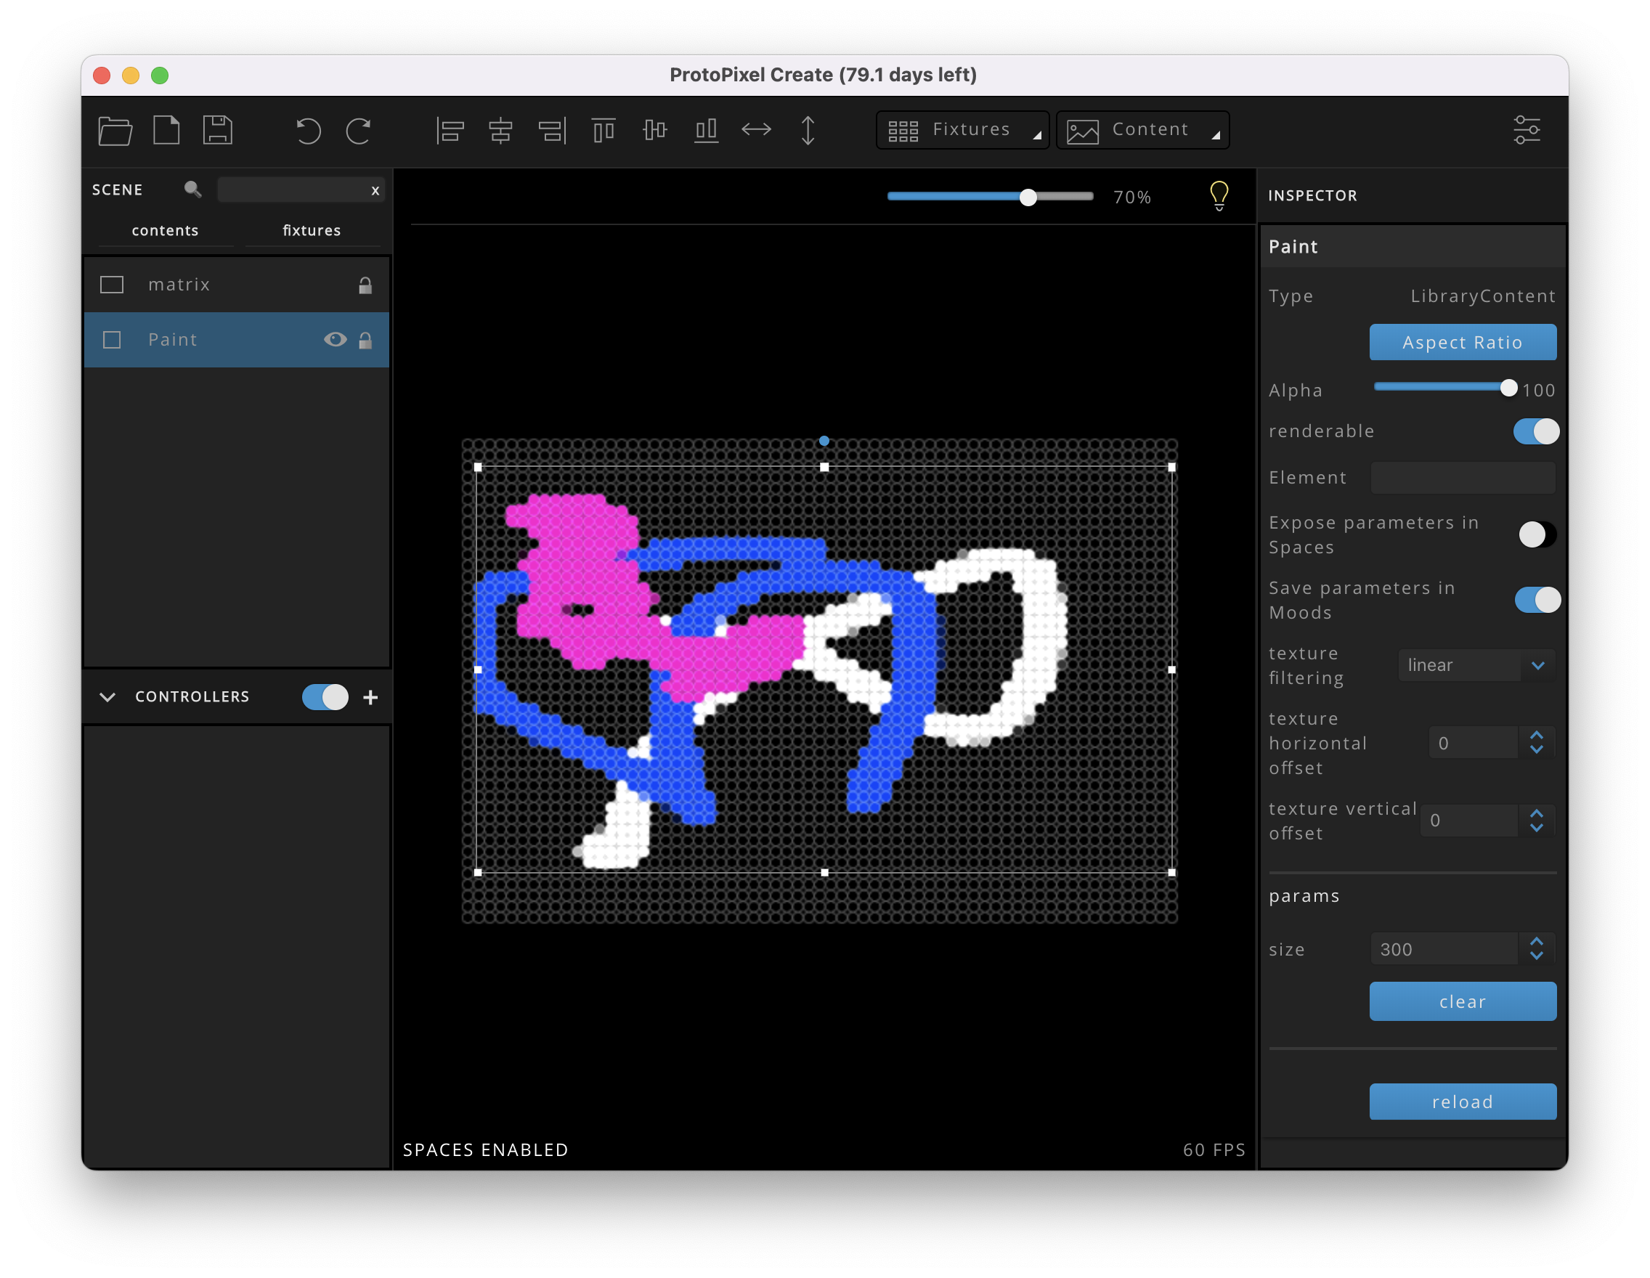Open settings sliders icon at top right
This screenshot has width=1650, height=1278.
(1527, 130)
